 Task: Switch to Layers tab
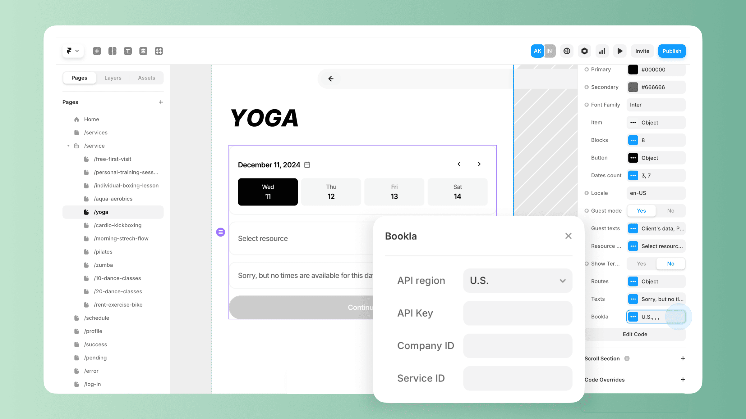pyautogui.click(x=113, y=78)
